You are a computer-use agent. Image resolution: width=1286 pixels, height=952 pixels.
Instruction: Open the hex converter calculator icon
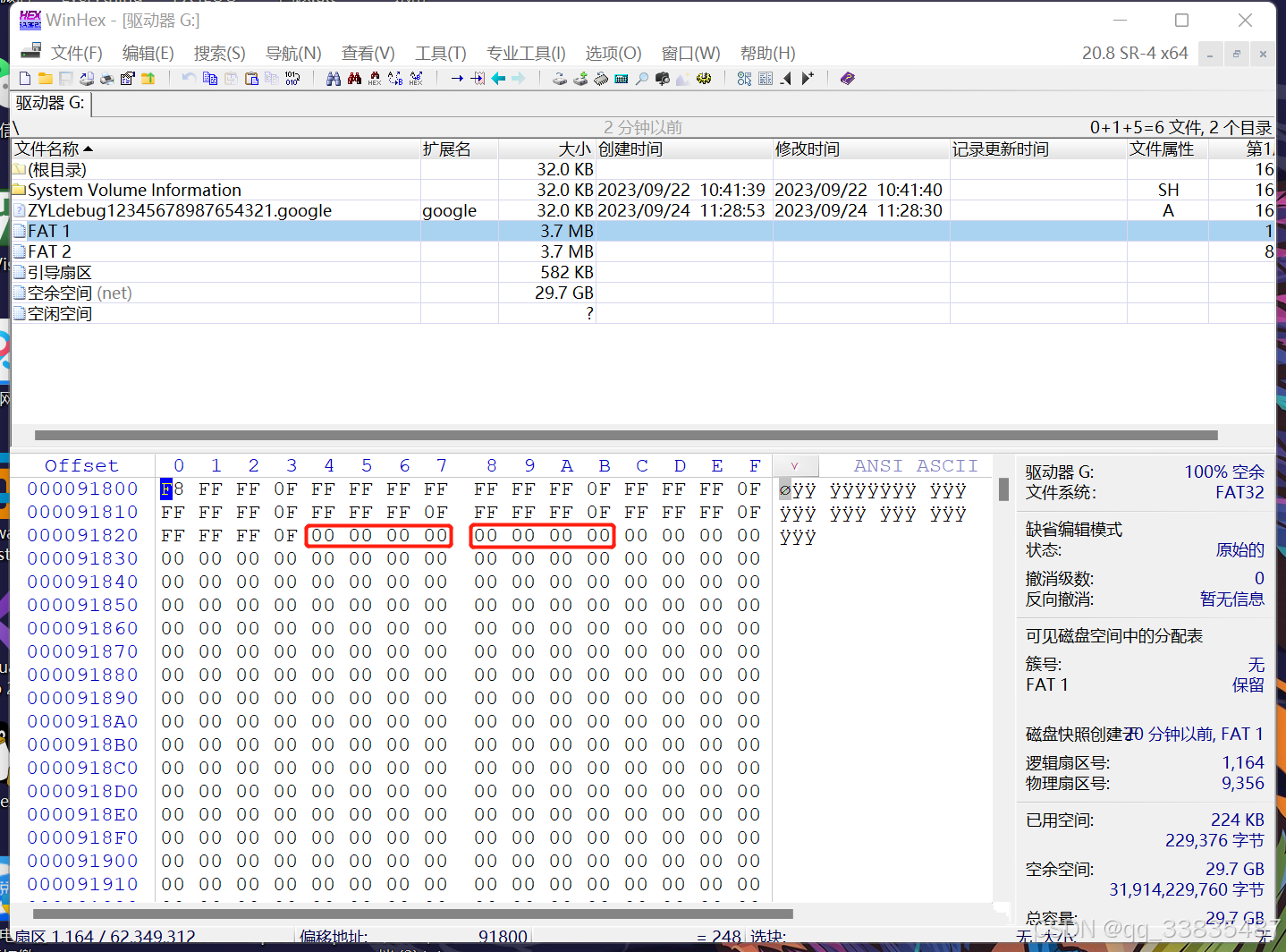point(621,79)
